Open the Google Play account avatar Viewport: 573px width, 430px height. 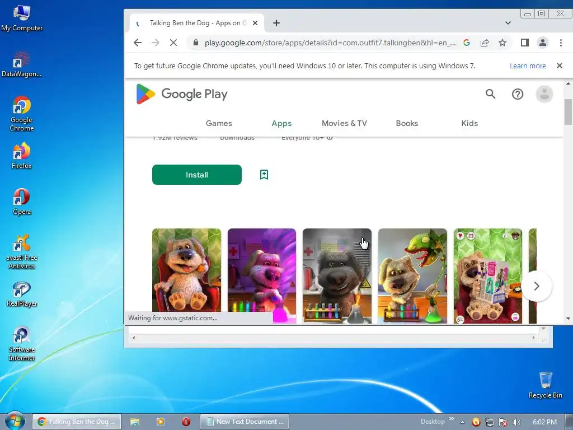pyautogui.click(x=544, y=94)
